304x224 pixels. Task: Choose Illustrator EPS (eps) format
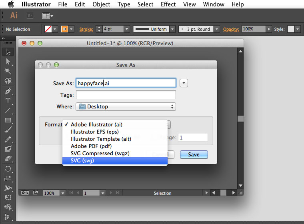coord(115,132)
